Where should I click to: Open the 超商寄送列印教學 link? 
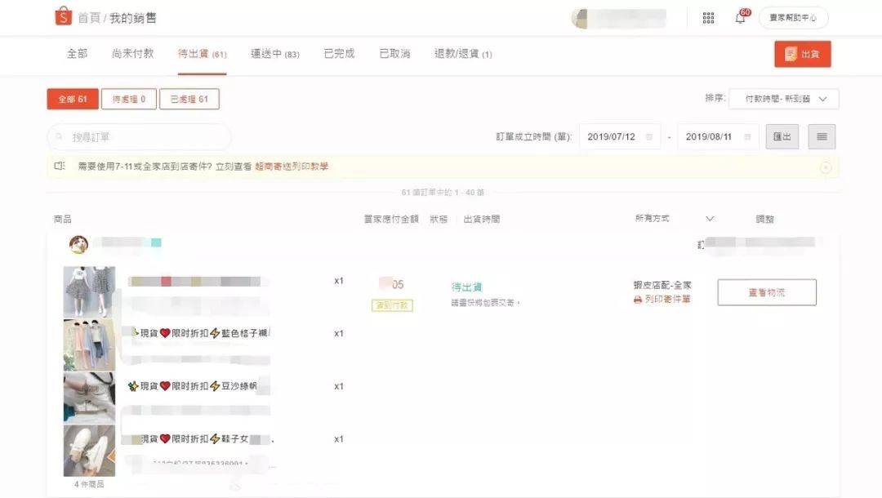click(x=292, y=167)
